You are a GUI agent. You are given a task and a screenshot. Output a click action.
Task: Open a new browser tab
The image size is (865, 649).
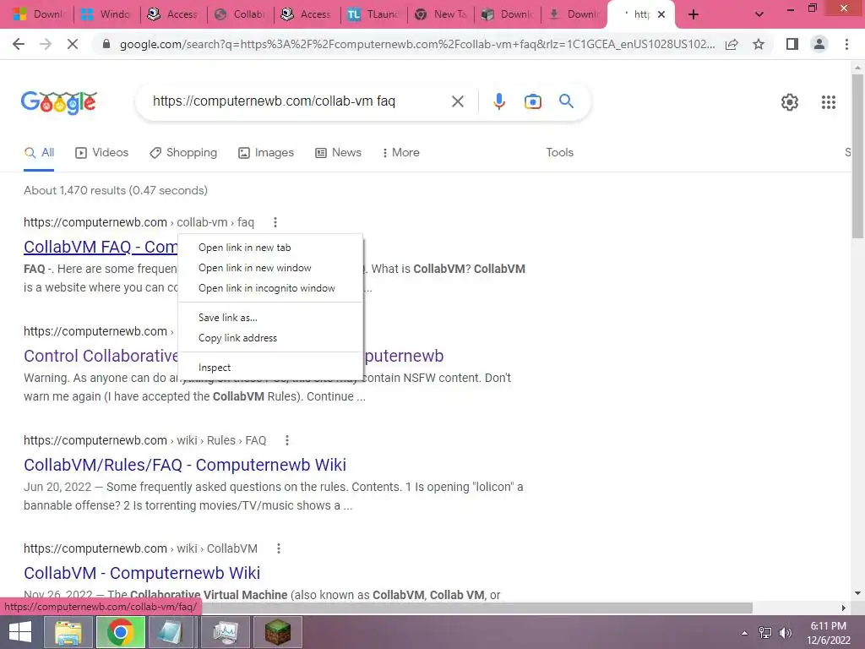pos(694,15)
